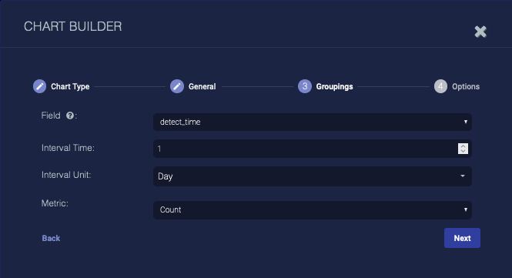Close the Chart Builder dialog
The image size is (512, 278).
pyautogui.click(x=480, y=32)
